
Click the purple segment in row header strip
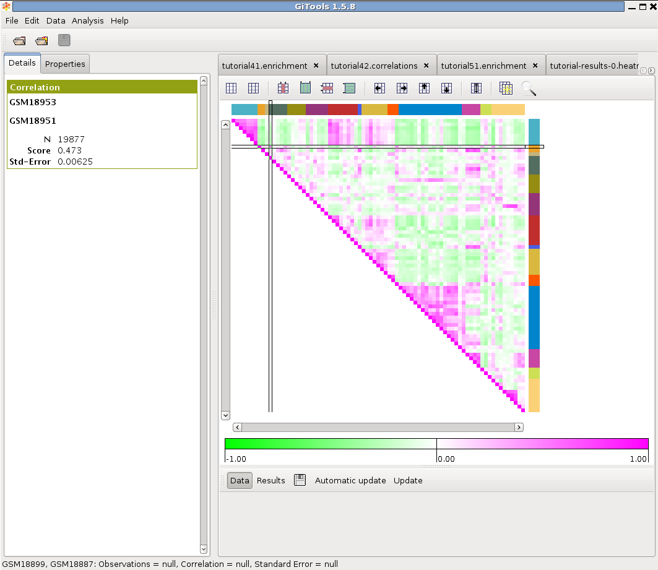[x=534, y=204]
